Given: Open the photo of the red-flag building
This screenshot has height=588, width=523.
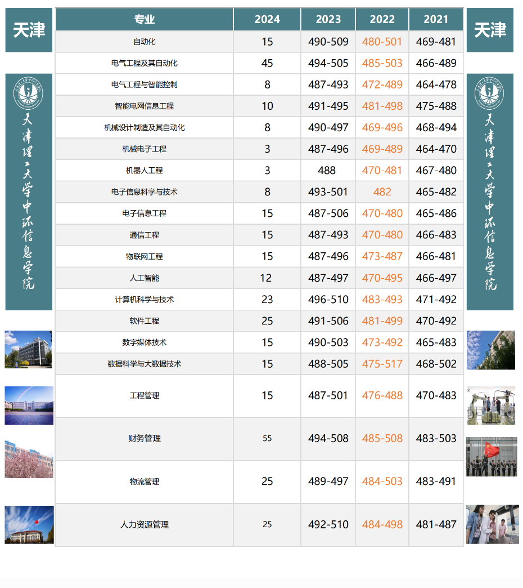Looking at the screenshot, I should pyautogui.click(x=29, y=524).
